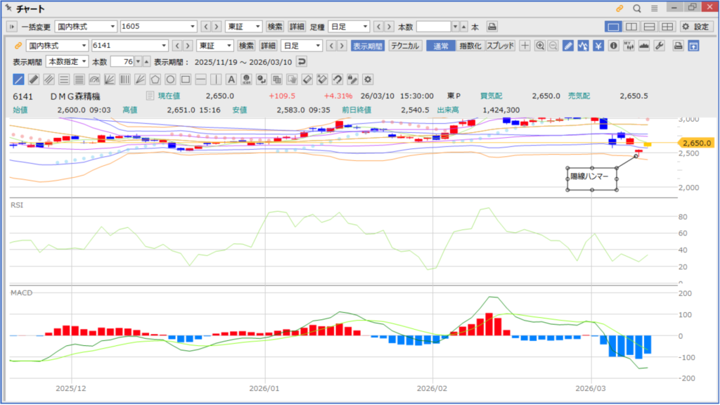This screenshot has width=720, height=405.
Task: Switch to スプレッド display mode
Action: click(x=500, y=46)
